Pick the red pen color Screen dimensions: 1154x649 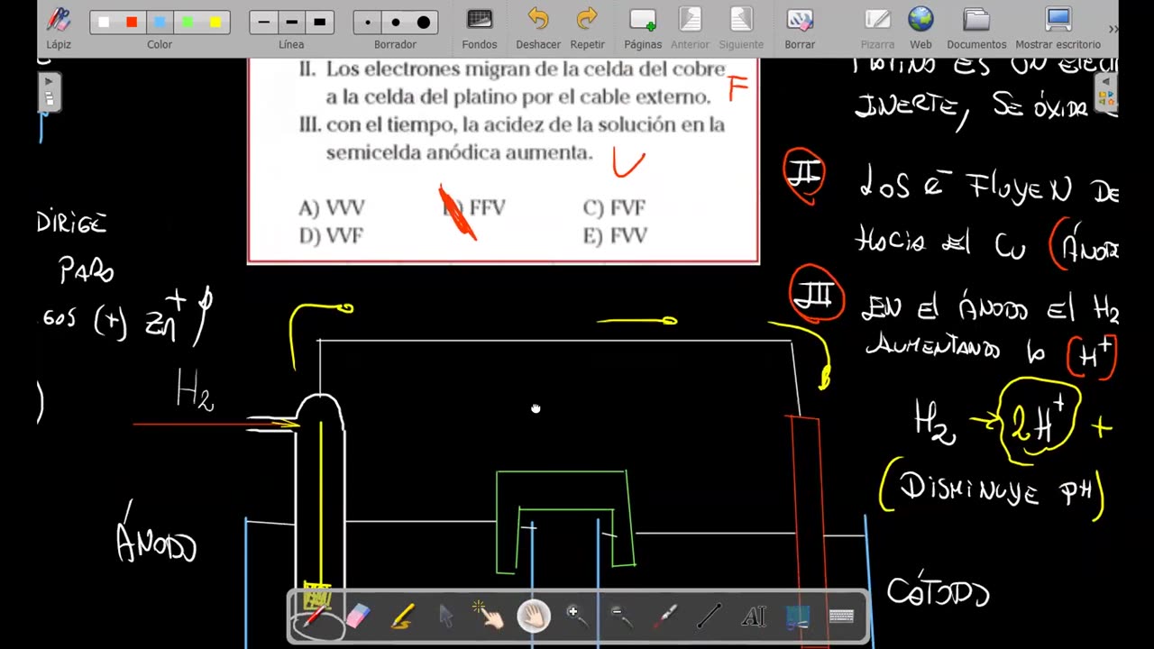pos(132,23)
